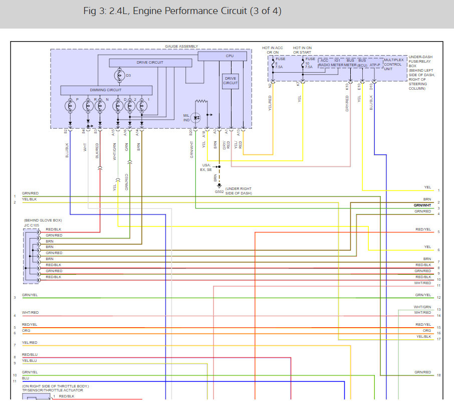Image resolution: width=454 pixels, height=411 pixels.
Task: Click the Dimming Circuit block
Action: pyautogui.click(x=106, y=90)
